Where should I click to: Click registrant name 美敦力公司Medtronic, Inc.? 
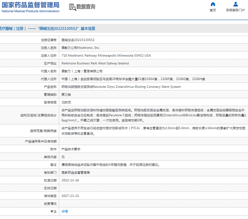pyautogui.click(x=81, y=48)
